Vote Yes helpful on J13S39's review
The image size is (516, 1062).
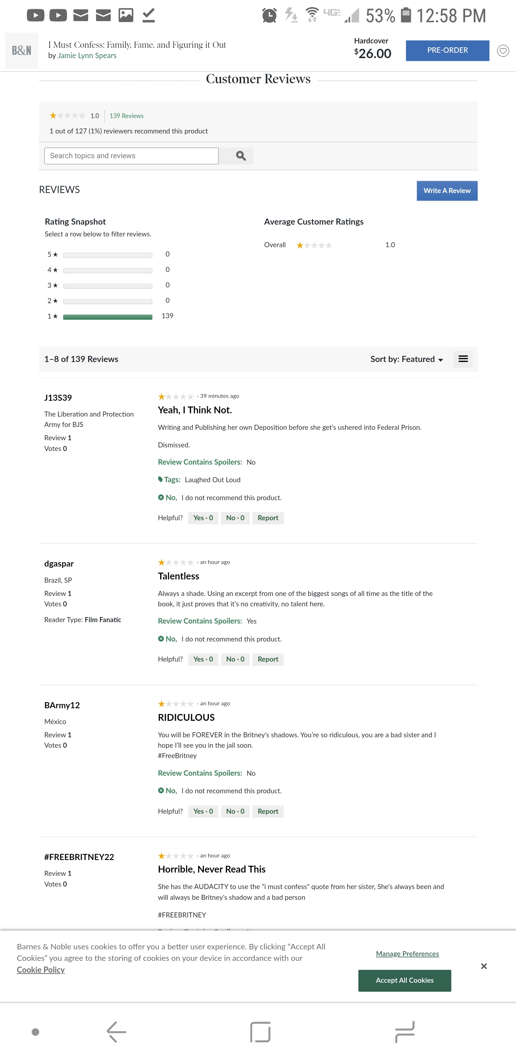(x=203, y=518)
